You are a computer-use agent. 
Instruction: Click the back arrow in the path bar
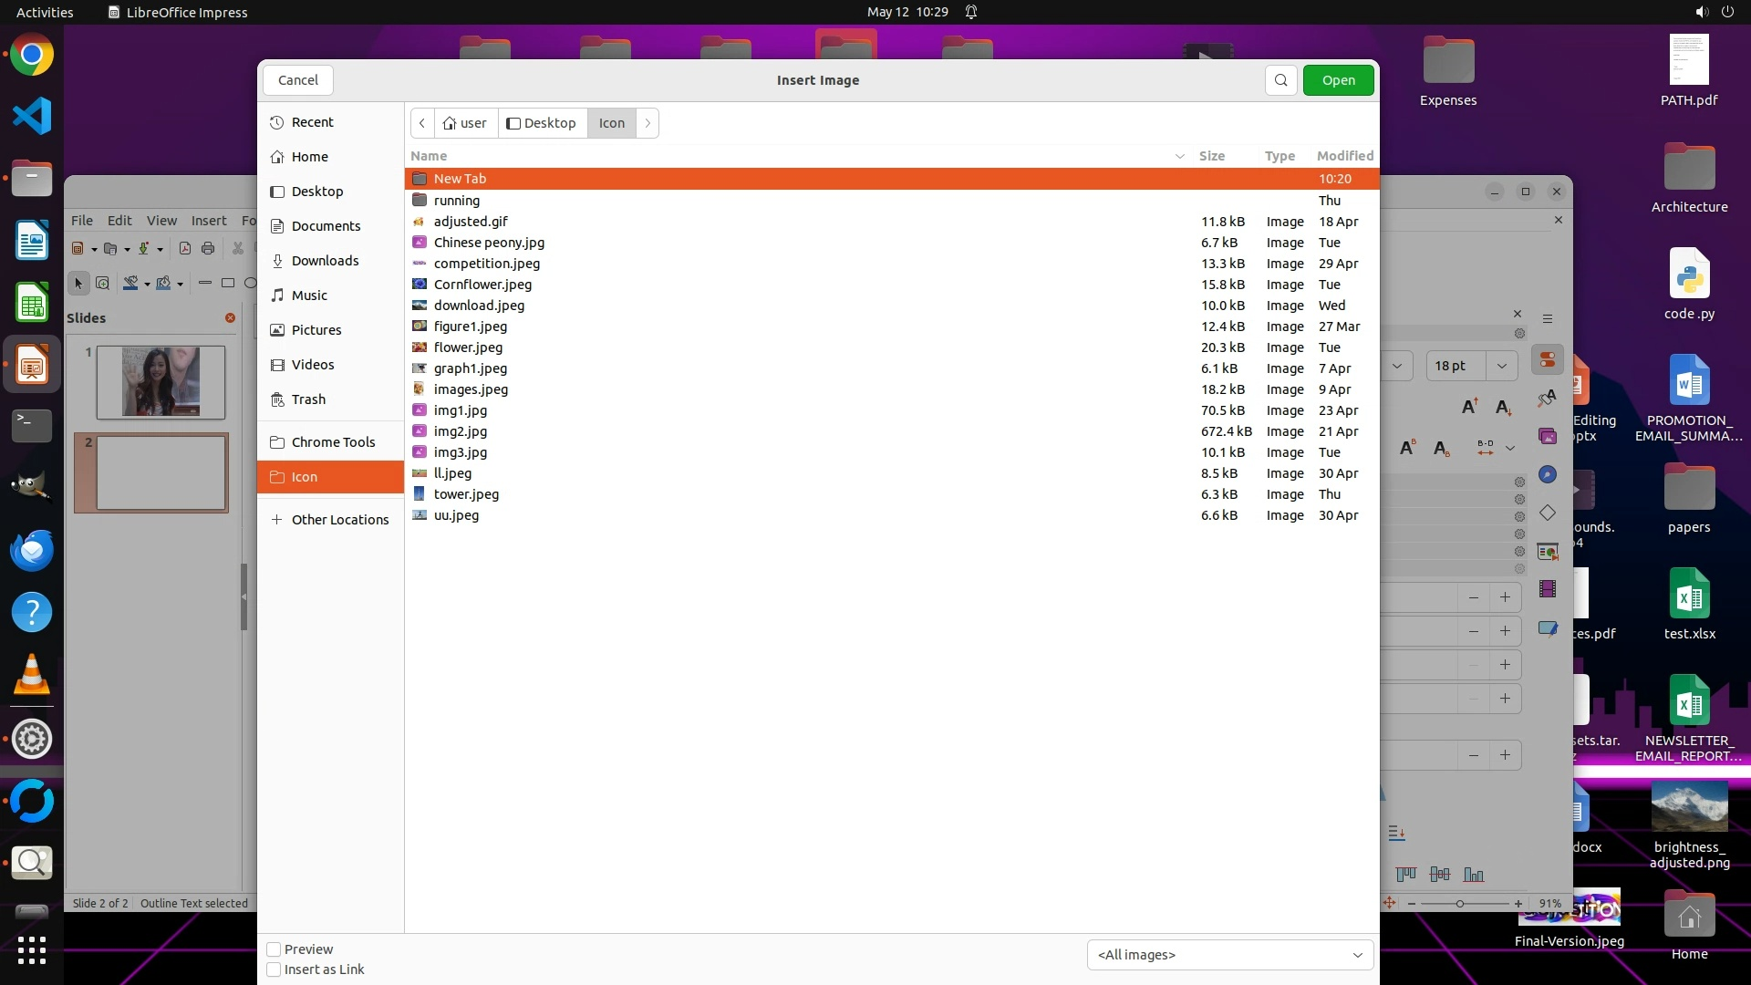point(422,123)
